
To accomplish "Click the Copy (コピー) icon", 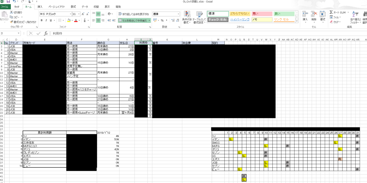I will coord(11,17).
